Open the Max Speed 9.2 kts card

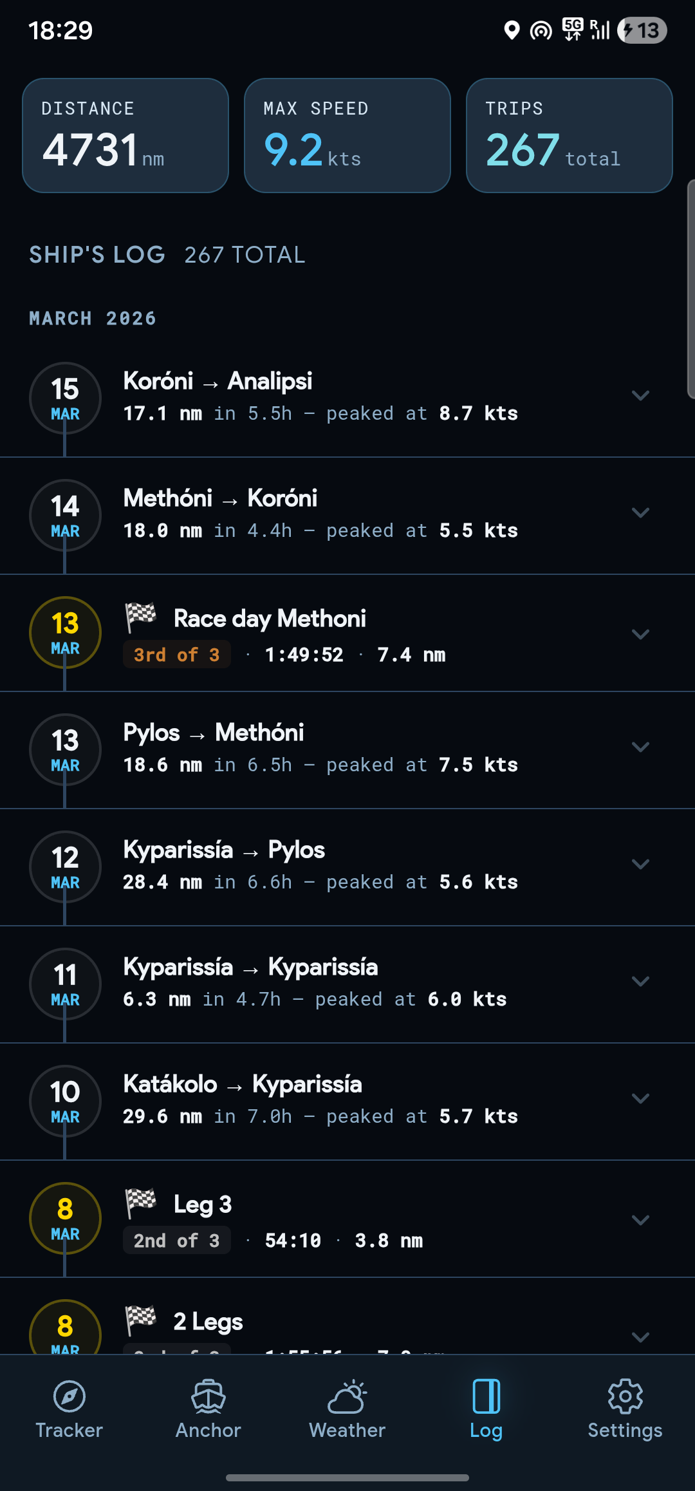coord(347,135)
